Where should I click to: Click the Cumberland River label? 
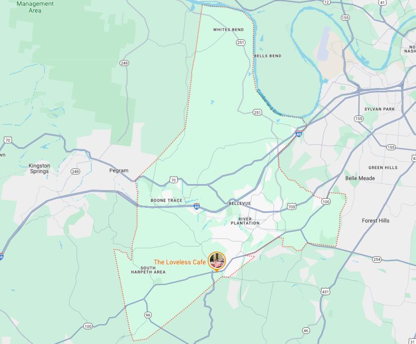(x=269, y=102)
